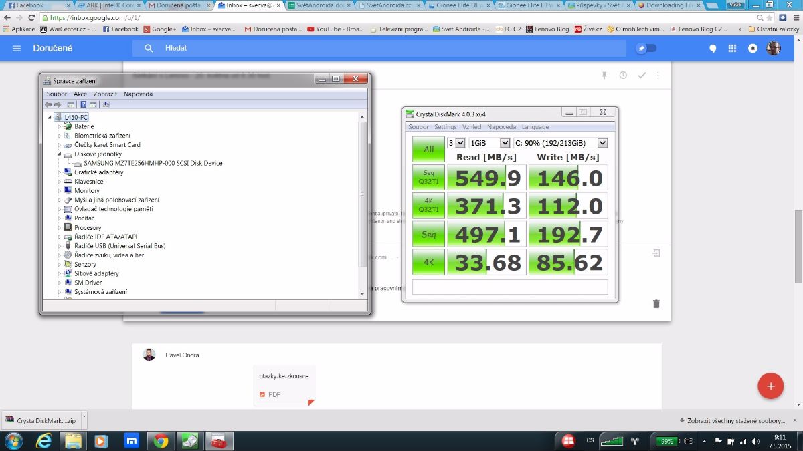Pin the open email

(x=604, y=76)
